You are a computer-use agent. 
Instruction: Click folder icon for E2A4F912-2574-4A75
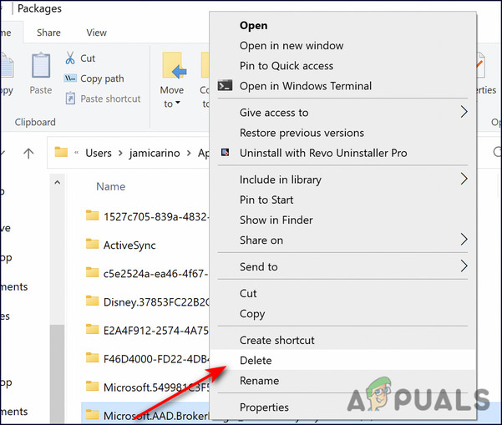tap(92, 329)
